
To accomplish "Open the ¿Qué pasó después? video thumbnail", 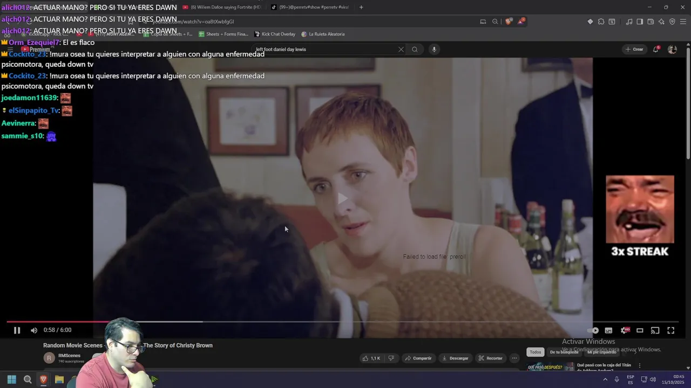I will click(551, 367).
